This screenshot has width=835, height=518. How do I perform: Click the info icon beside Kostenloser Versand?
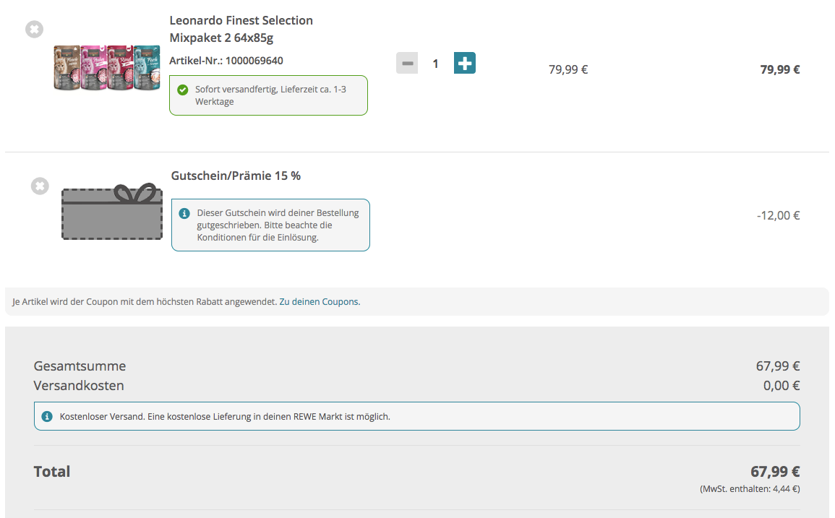47,416
